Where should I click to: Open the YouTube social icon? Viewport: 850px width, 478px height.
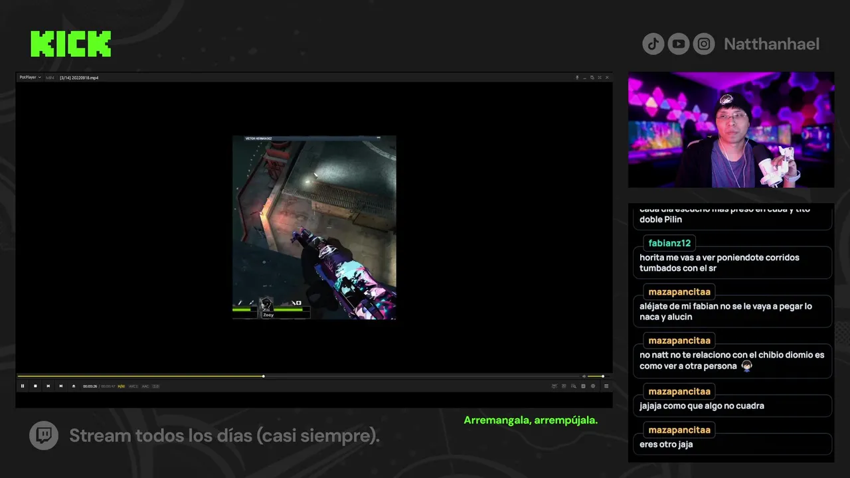click(x=679, y=44)
